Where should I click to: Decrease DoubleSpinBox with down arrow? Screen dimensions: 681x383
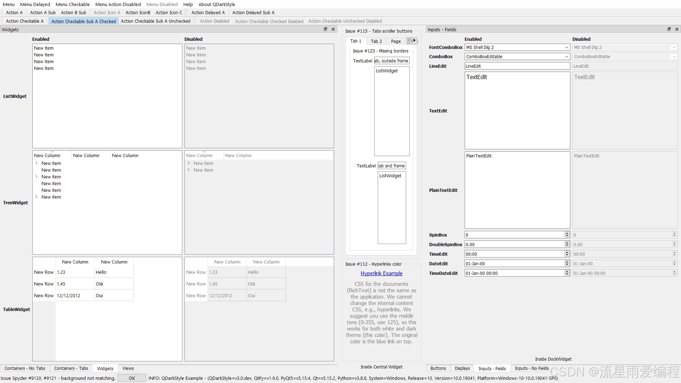567,246
